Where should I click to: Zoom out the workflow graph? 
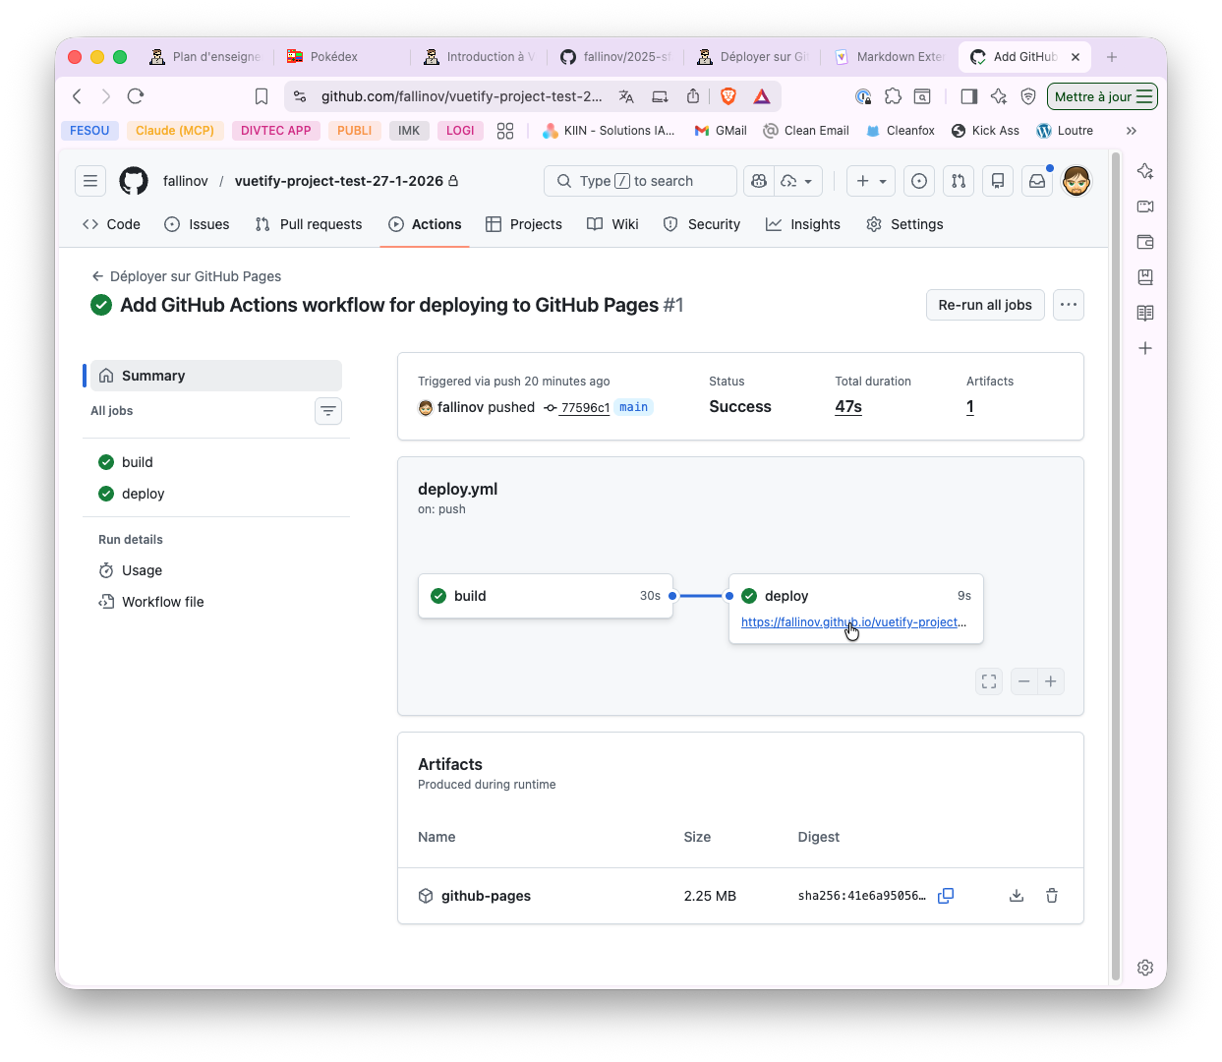tap(1023, 680)
